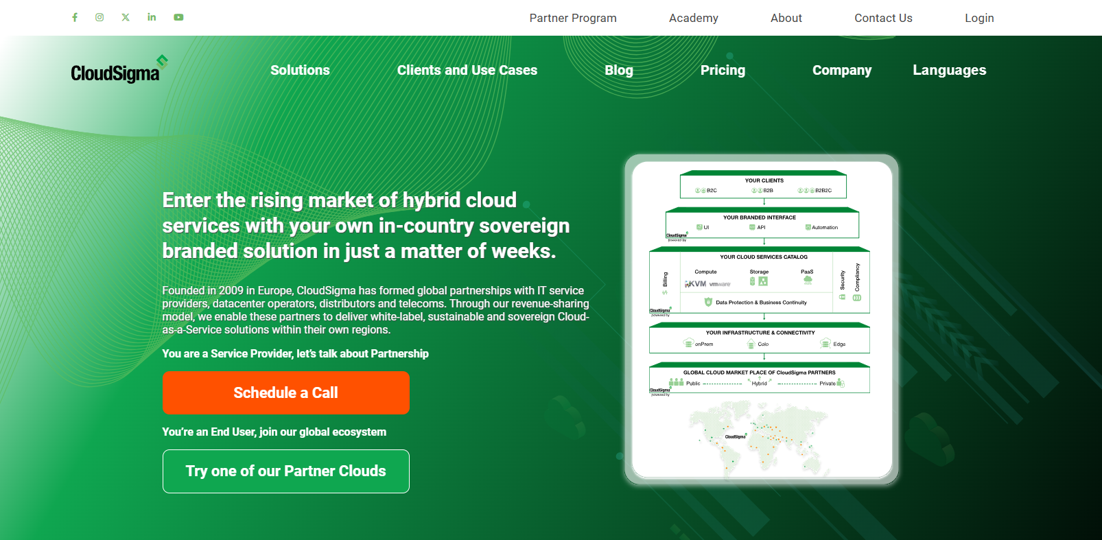Image resolution: width=1102 pixels, height=540 pixels.
Task: Expand the Company menu
Action: [842, 70]
